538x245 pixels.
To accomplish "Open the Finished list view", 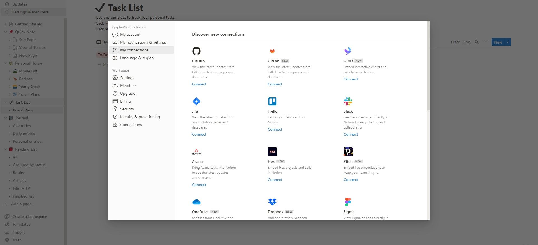I will pyautogui.click(x=23, y=196).
